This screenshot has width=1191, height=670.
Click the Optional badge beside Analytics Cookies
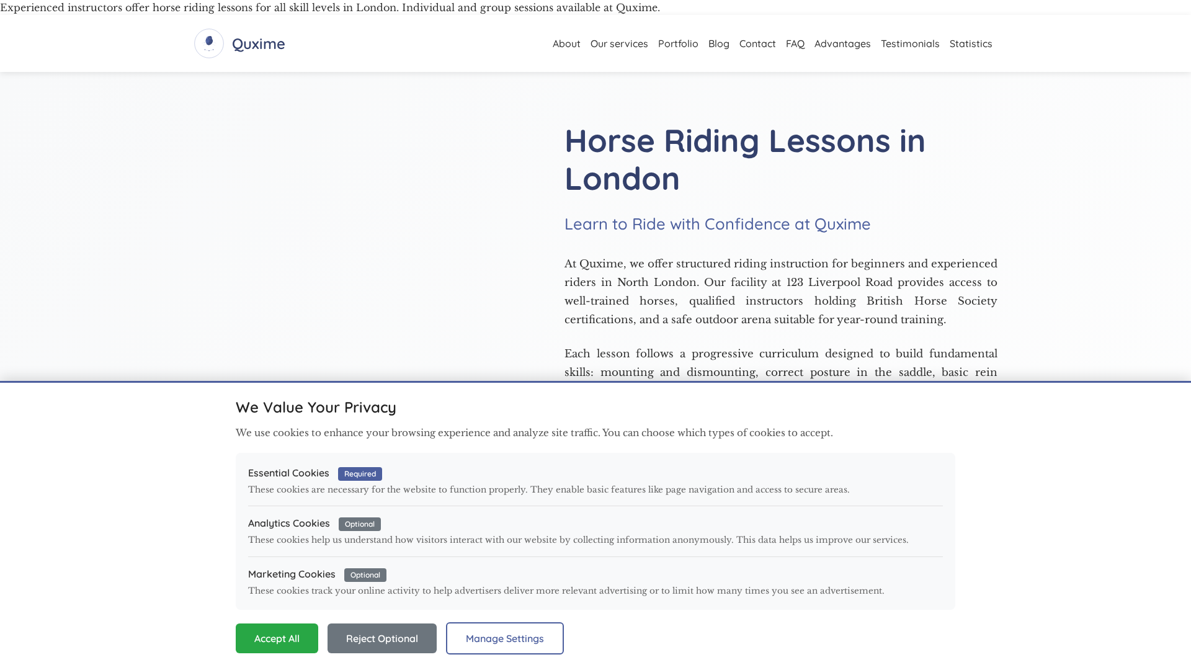360,524
